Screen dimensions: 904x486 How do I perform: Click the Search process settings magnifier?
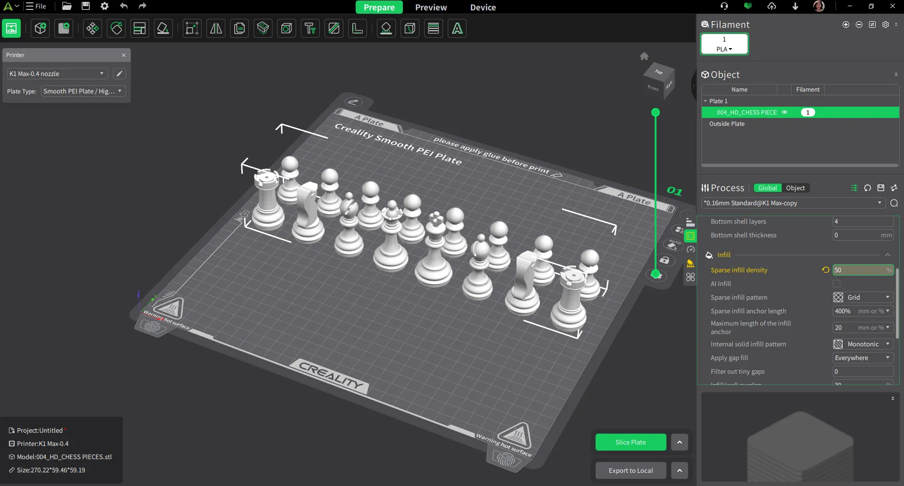(x=894, y=203)
